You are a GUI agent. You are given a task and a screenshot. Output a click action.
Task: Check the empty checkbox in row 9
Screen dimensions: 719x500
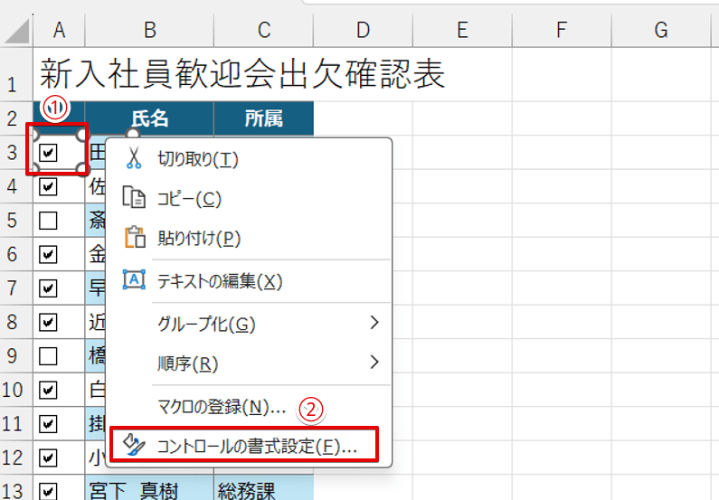coord(48,356)
